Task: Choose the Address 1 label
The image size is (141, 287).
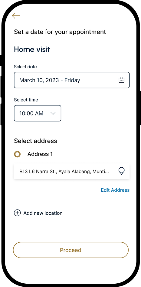Action: (x=40, y=154)
